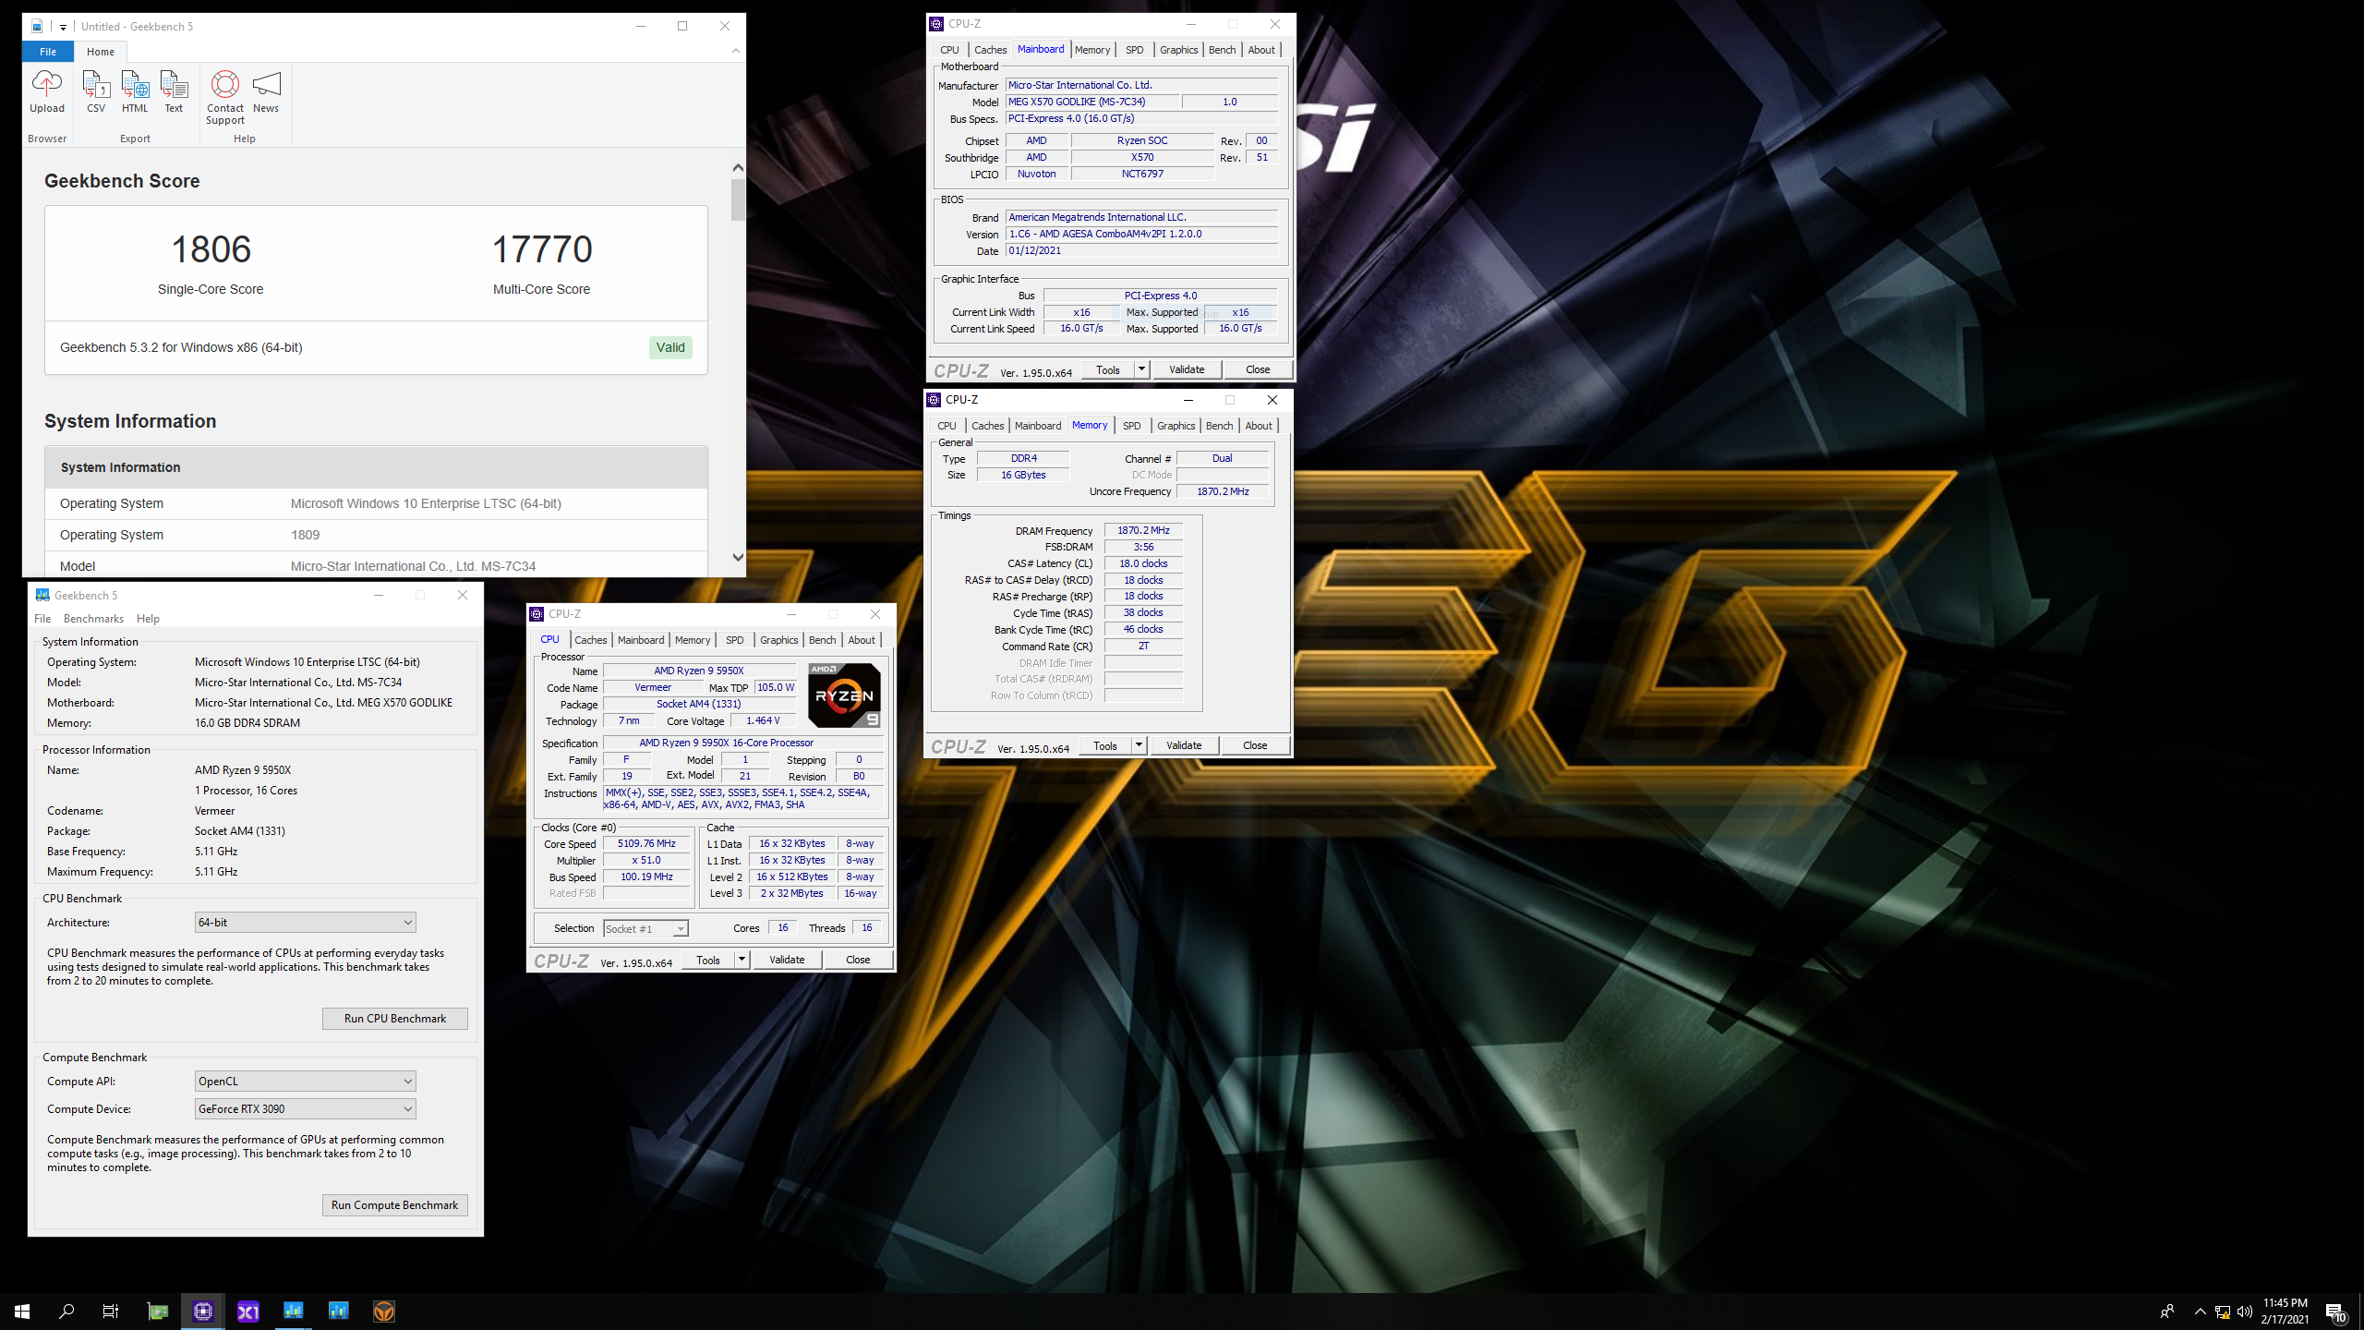Open the Compute API OpenCL dropdown
This screenshot has width=2364, height=1330.
coord(305,1082)
